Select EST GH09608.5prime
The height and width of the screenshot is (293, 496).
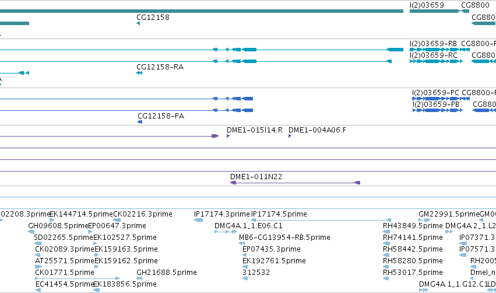click(x=58, y=226)
